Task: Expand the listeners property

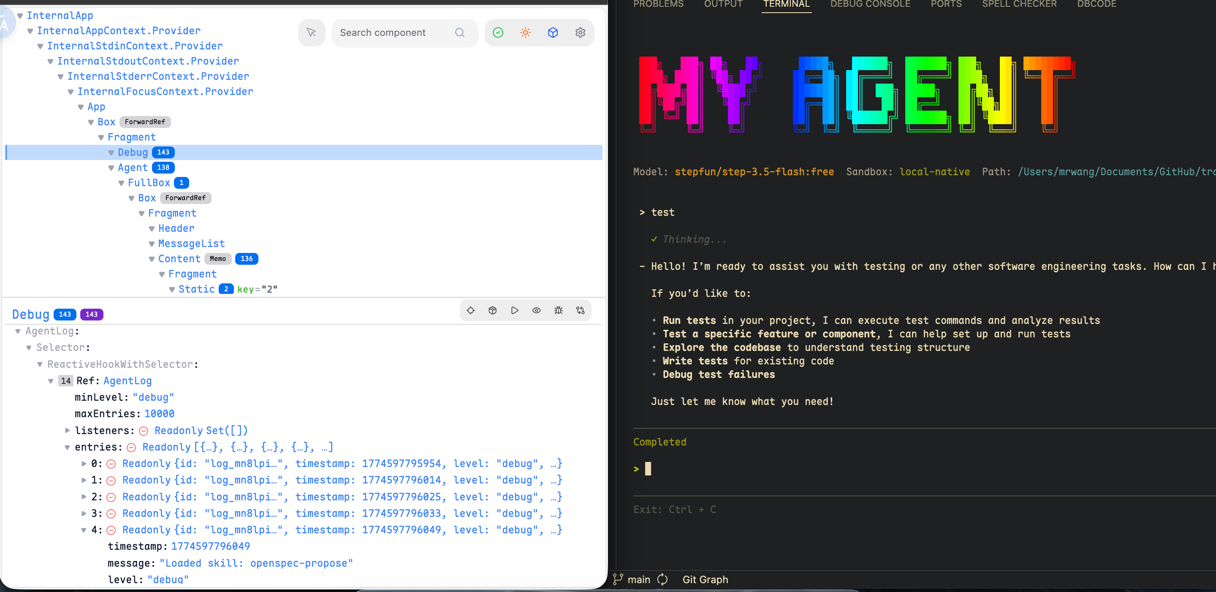Action: tap(68, 430)
